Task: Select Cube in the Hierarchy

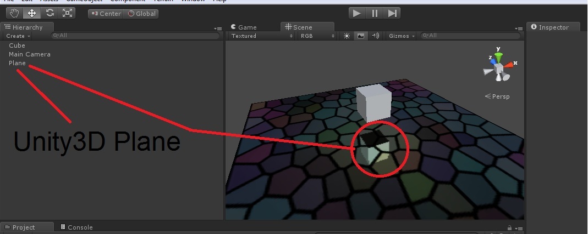Action: (17, 45)
